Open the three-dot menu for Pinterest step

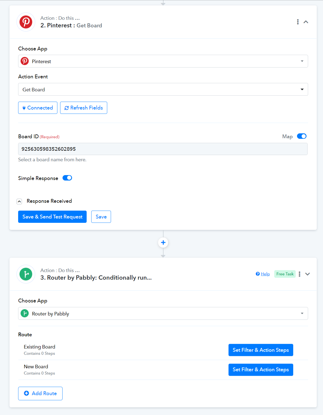298,22
